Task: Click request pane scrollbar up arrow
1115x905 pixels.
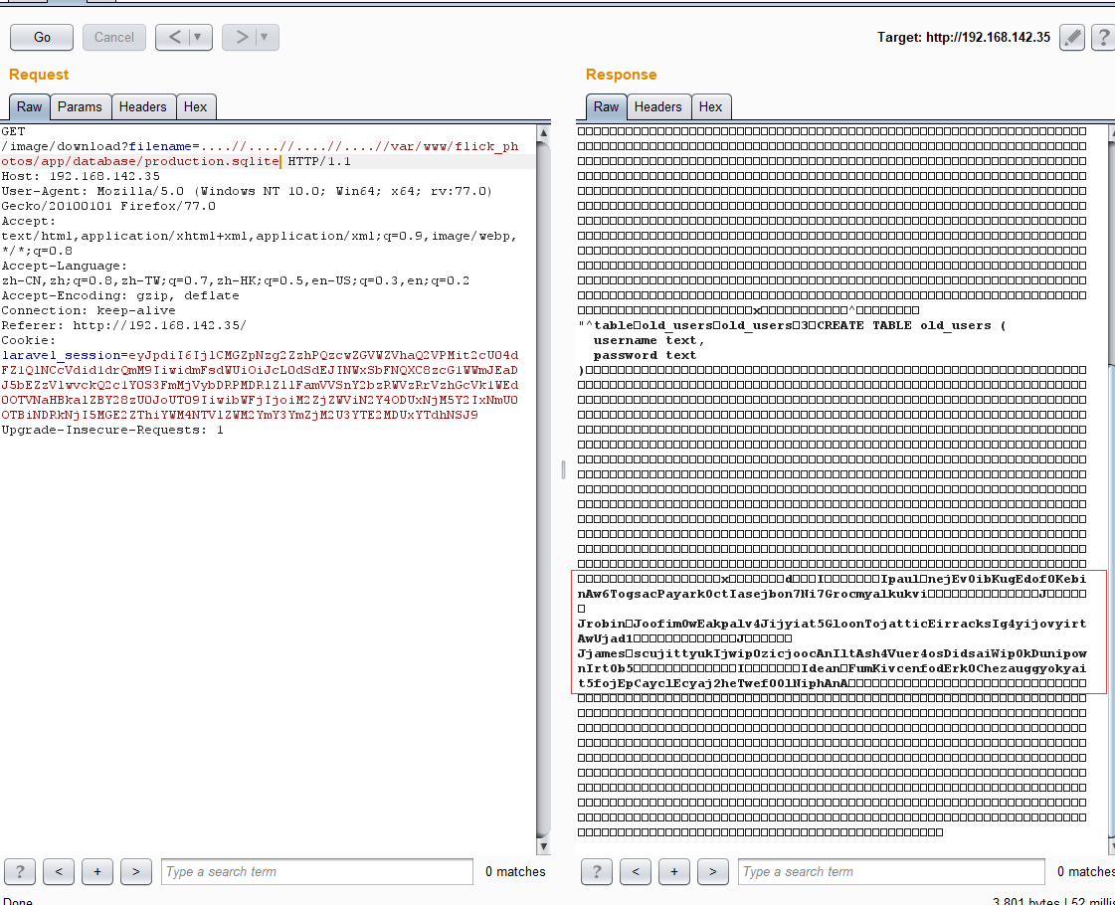Action: tap(543, 132)
